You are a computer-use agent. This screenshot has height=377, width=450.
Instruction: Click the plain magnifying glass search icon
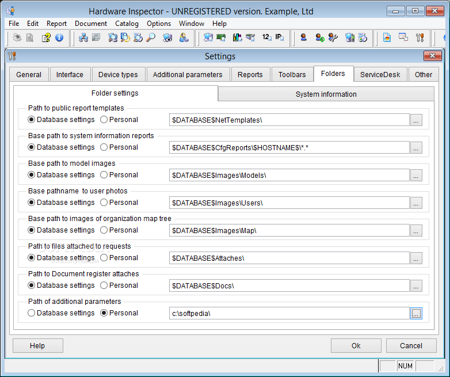coord(151,37)
